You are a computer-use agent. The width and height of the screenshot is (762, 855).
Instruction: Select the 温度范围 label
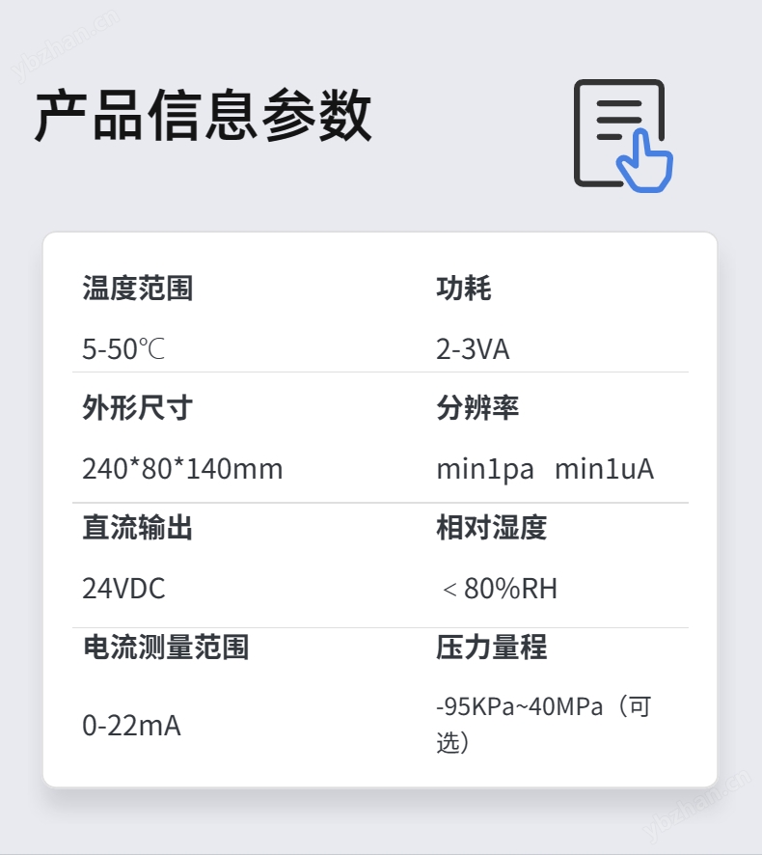[138, 288]
